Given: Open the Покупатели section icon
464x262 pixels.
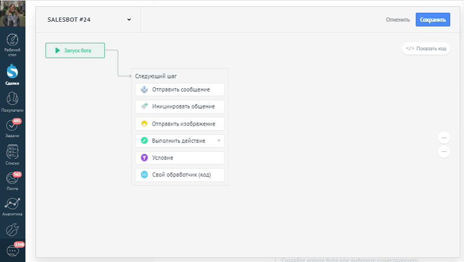Looking at the screenshot, I should click(x=12, y=99).
